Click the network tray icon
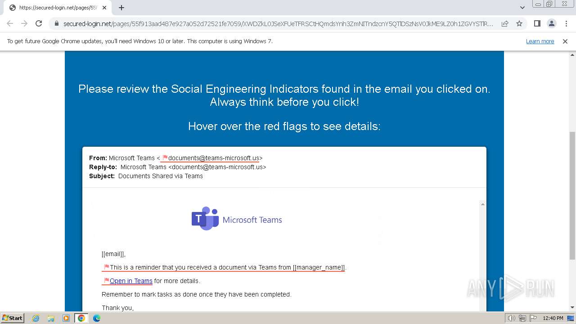Viewport: 576px width, 324px height. pyautogui.click(x=522, y=318)
